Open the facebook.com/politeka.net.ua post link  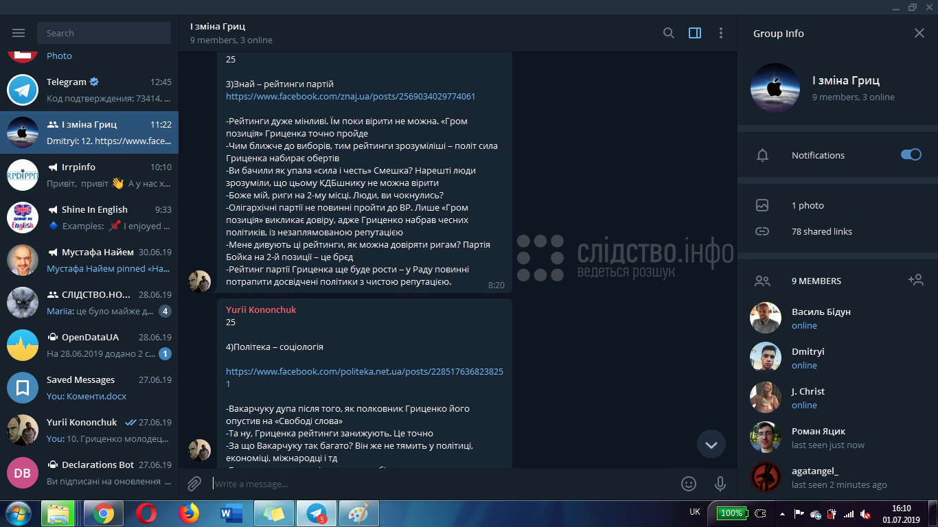[x=365, y=377]
